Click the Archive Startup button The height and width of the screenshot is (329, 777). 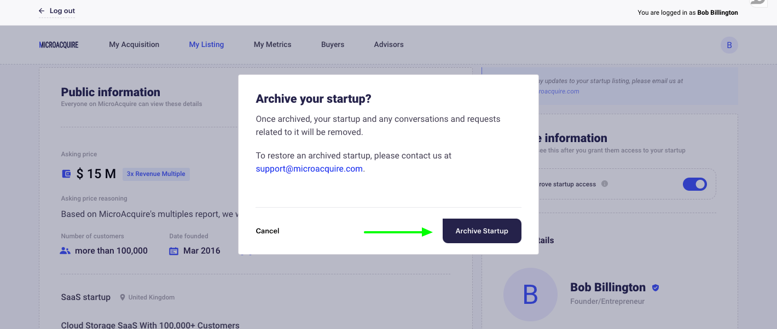pos(482,231)
